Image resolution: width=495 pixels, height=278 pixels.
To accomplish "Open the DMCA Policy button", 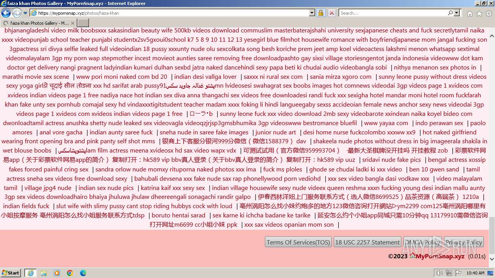I will click(422, 242).
